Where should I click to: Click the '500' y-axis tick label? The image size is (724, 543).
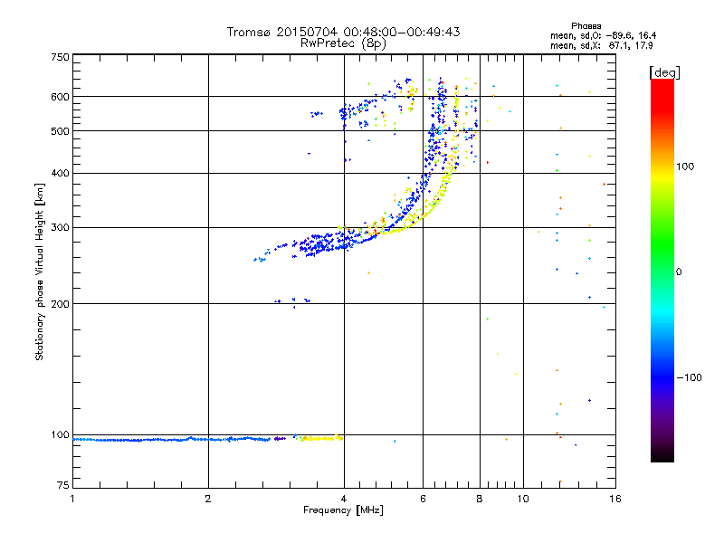60,131
